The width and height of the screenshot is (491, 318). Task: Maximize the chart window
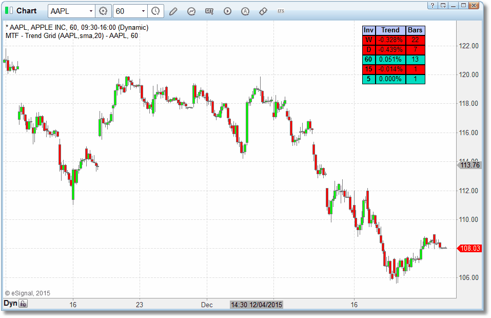point(463,5)
